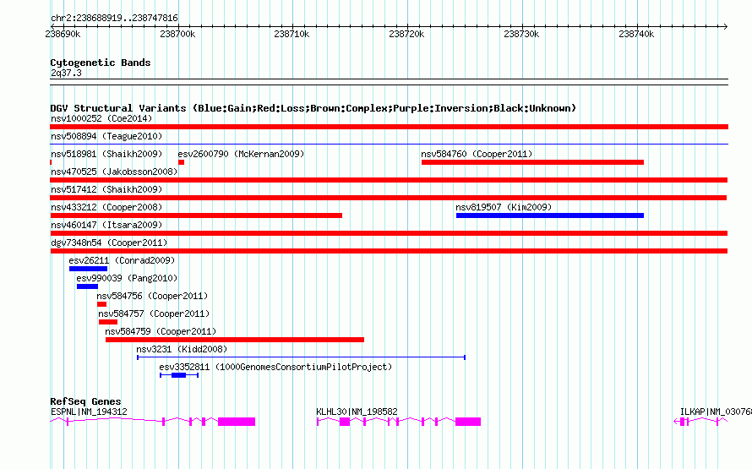Click the chr2:238688919..238747816 coordinate label
The image size is (752, 469).
[x=114, y=18]
